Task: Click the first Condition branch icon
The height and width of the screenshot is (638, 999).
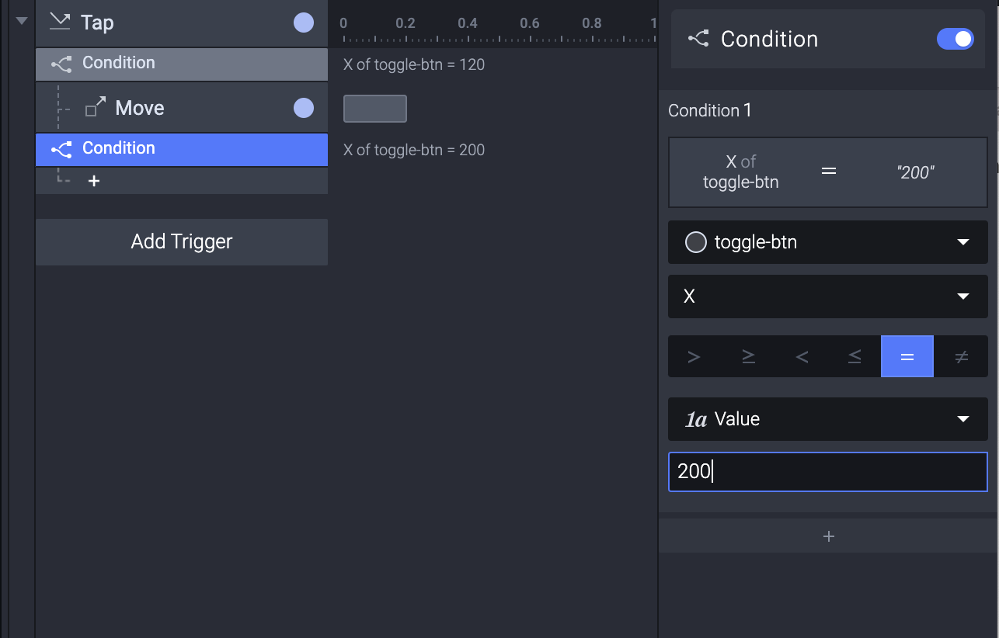Action: [61, 64]
